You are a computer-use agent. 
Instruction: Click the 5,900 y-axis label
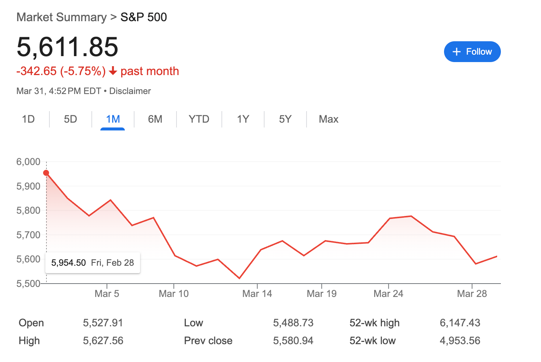click(x=28, y=186)
